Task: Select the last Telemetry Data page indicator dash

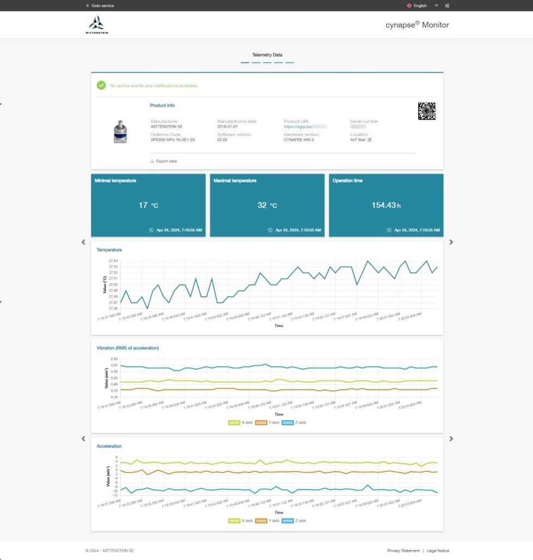Action: [x=289, y=63]
